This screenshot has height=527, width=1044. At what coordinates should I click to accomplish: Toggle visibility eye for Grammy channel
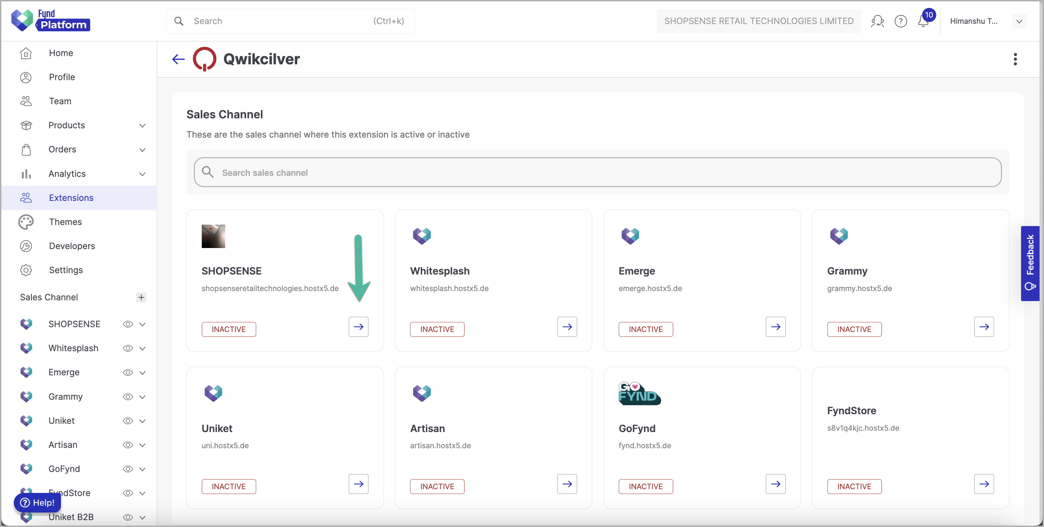point(128,397)
